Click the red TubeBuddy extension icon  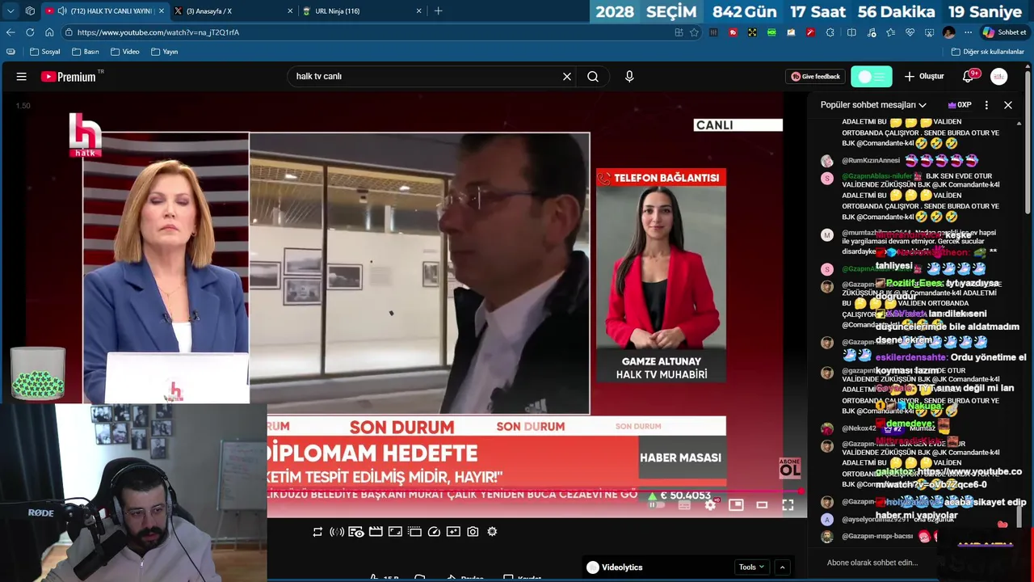point(733,32)
